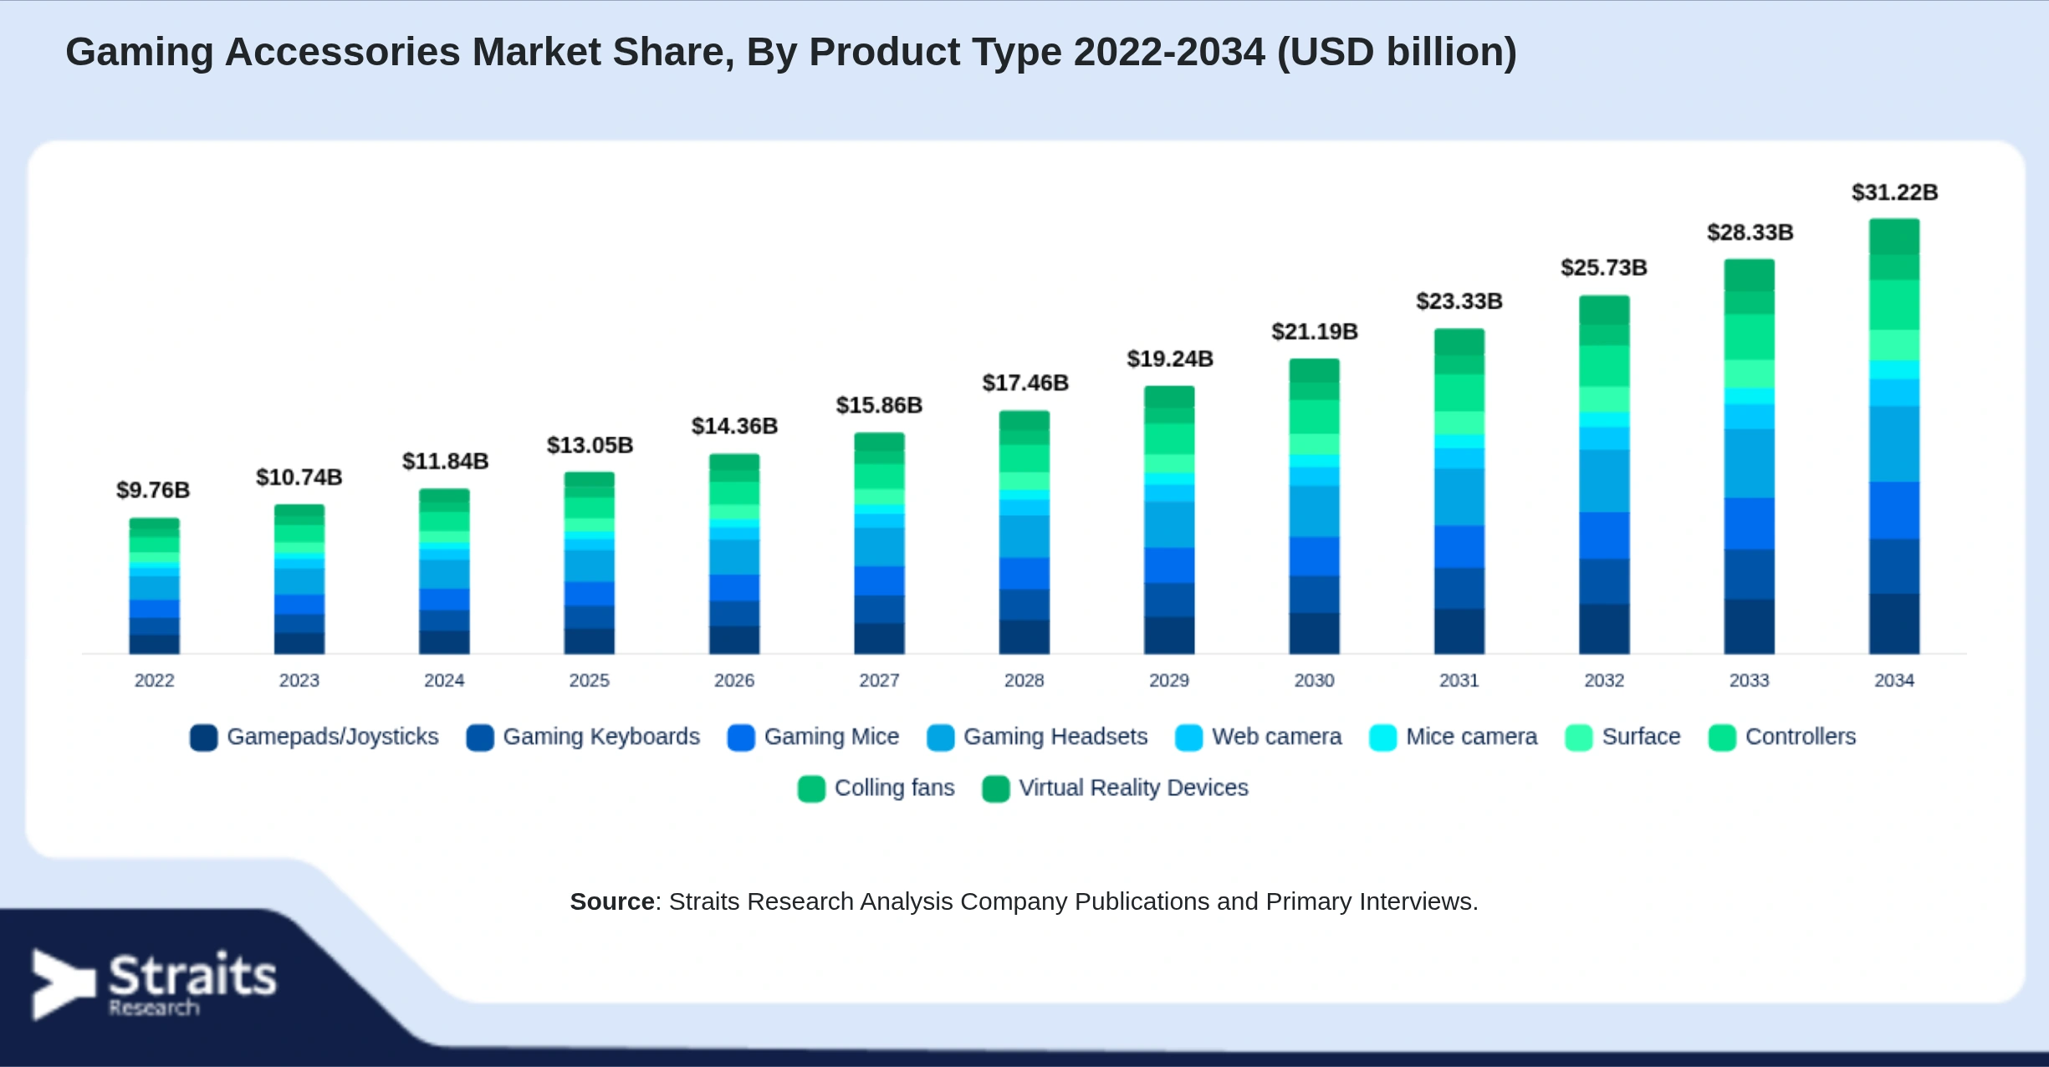Click the 2025 axis year label
Viewport: 2049px width, 1067px height.
(x=589, y=681)
